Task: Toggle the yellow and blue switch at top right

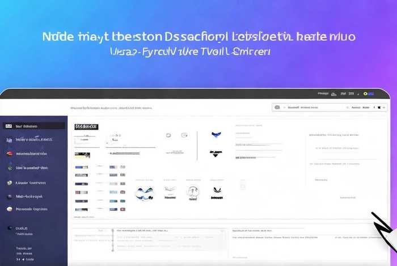Action: [369, 93]
